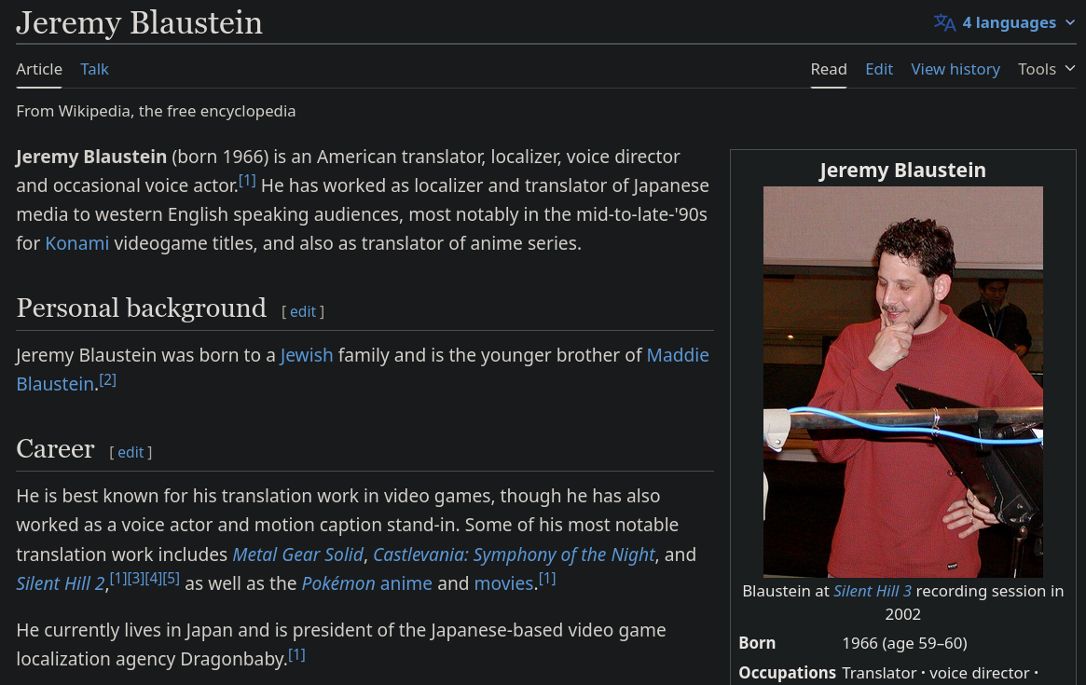Click the 1966 (age 59–60) value
Image resolution: width=1086 pixels, height=685 pixels.
tap(904, 643)
